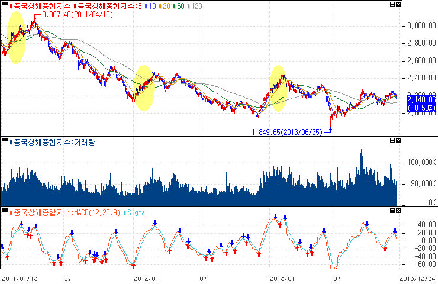Click the black panel handle of the price chart
Image resolution: width=438 pixels, height=284 pixels.
coord(5,5)
